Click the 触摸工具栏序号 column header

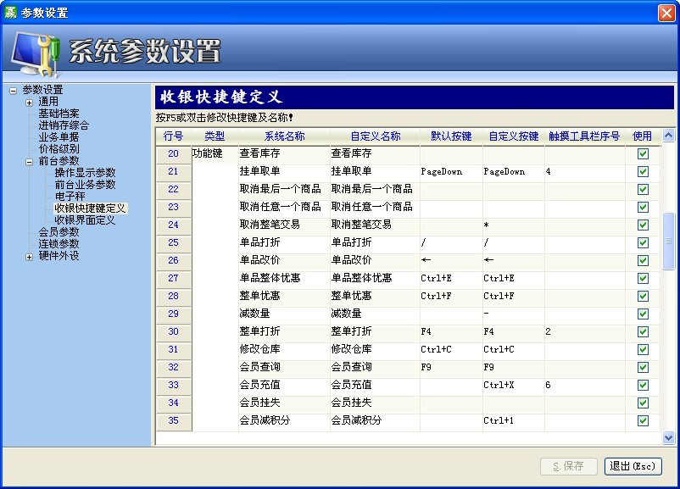584,136
